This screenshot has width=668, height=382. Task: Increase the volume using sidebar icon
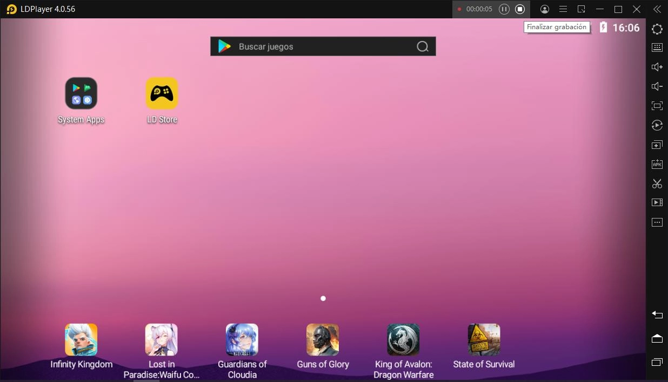pos(657,67)
